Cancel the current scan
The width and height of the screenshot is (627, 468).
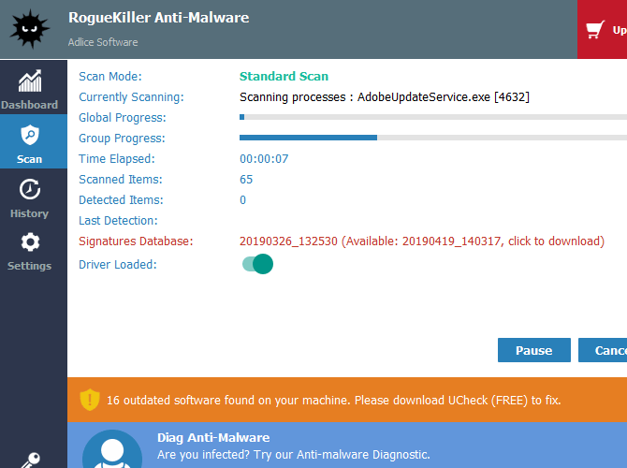606,350
